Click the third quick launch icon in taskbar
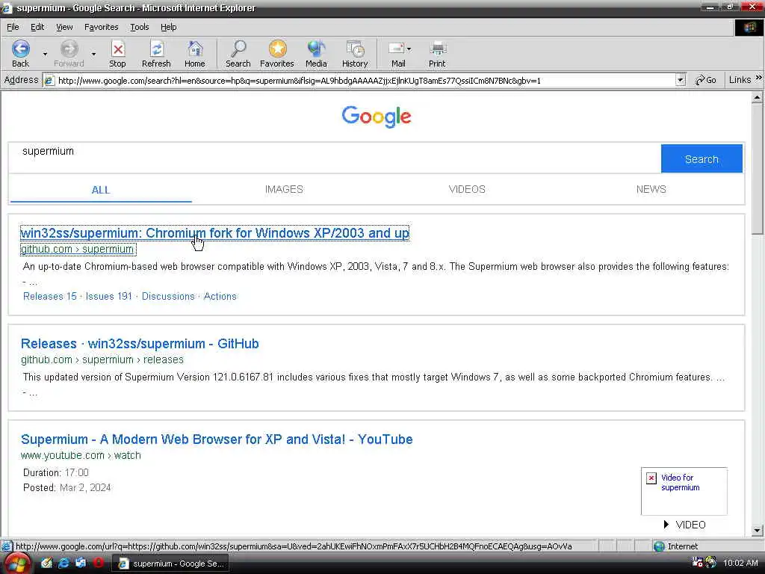This screenshot has width=765, height=574. click(x=81, y=563)
